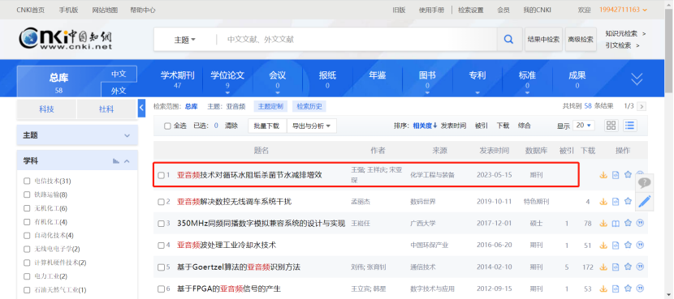Switch to list view layout icon
This screenshot has width=674, height=299.
pos(629,126)
